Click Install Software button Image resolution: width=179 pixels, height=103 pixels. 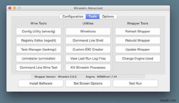point(41,83)
